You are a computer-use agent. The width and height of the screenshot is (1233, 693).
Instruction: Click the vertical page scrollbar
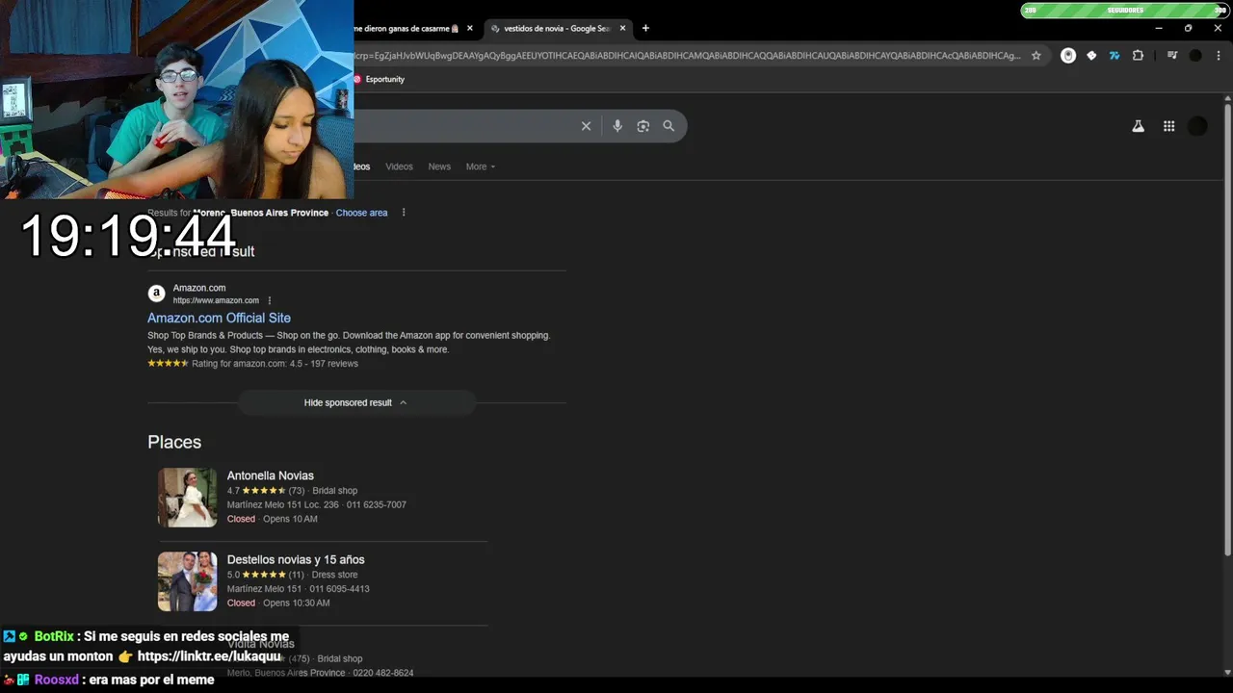coord(1227,327)
